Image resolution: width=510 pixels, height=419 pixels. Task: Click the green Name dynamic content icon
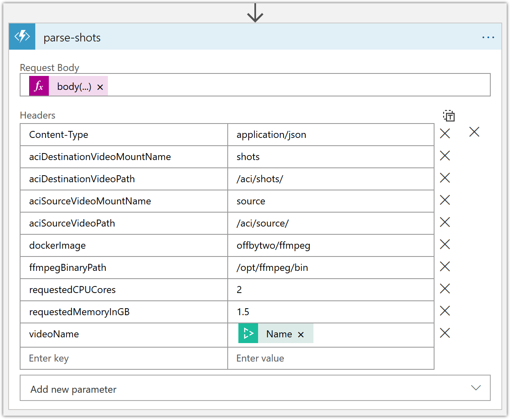pyautogui.click(x=248, y=333)
